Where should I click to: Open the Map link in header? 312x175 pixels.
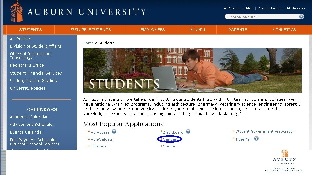250,8
